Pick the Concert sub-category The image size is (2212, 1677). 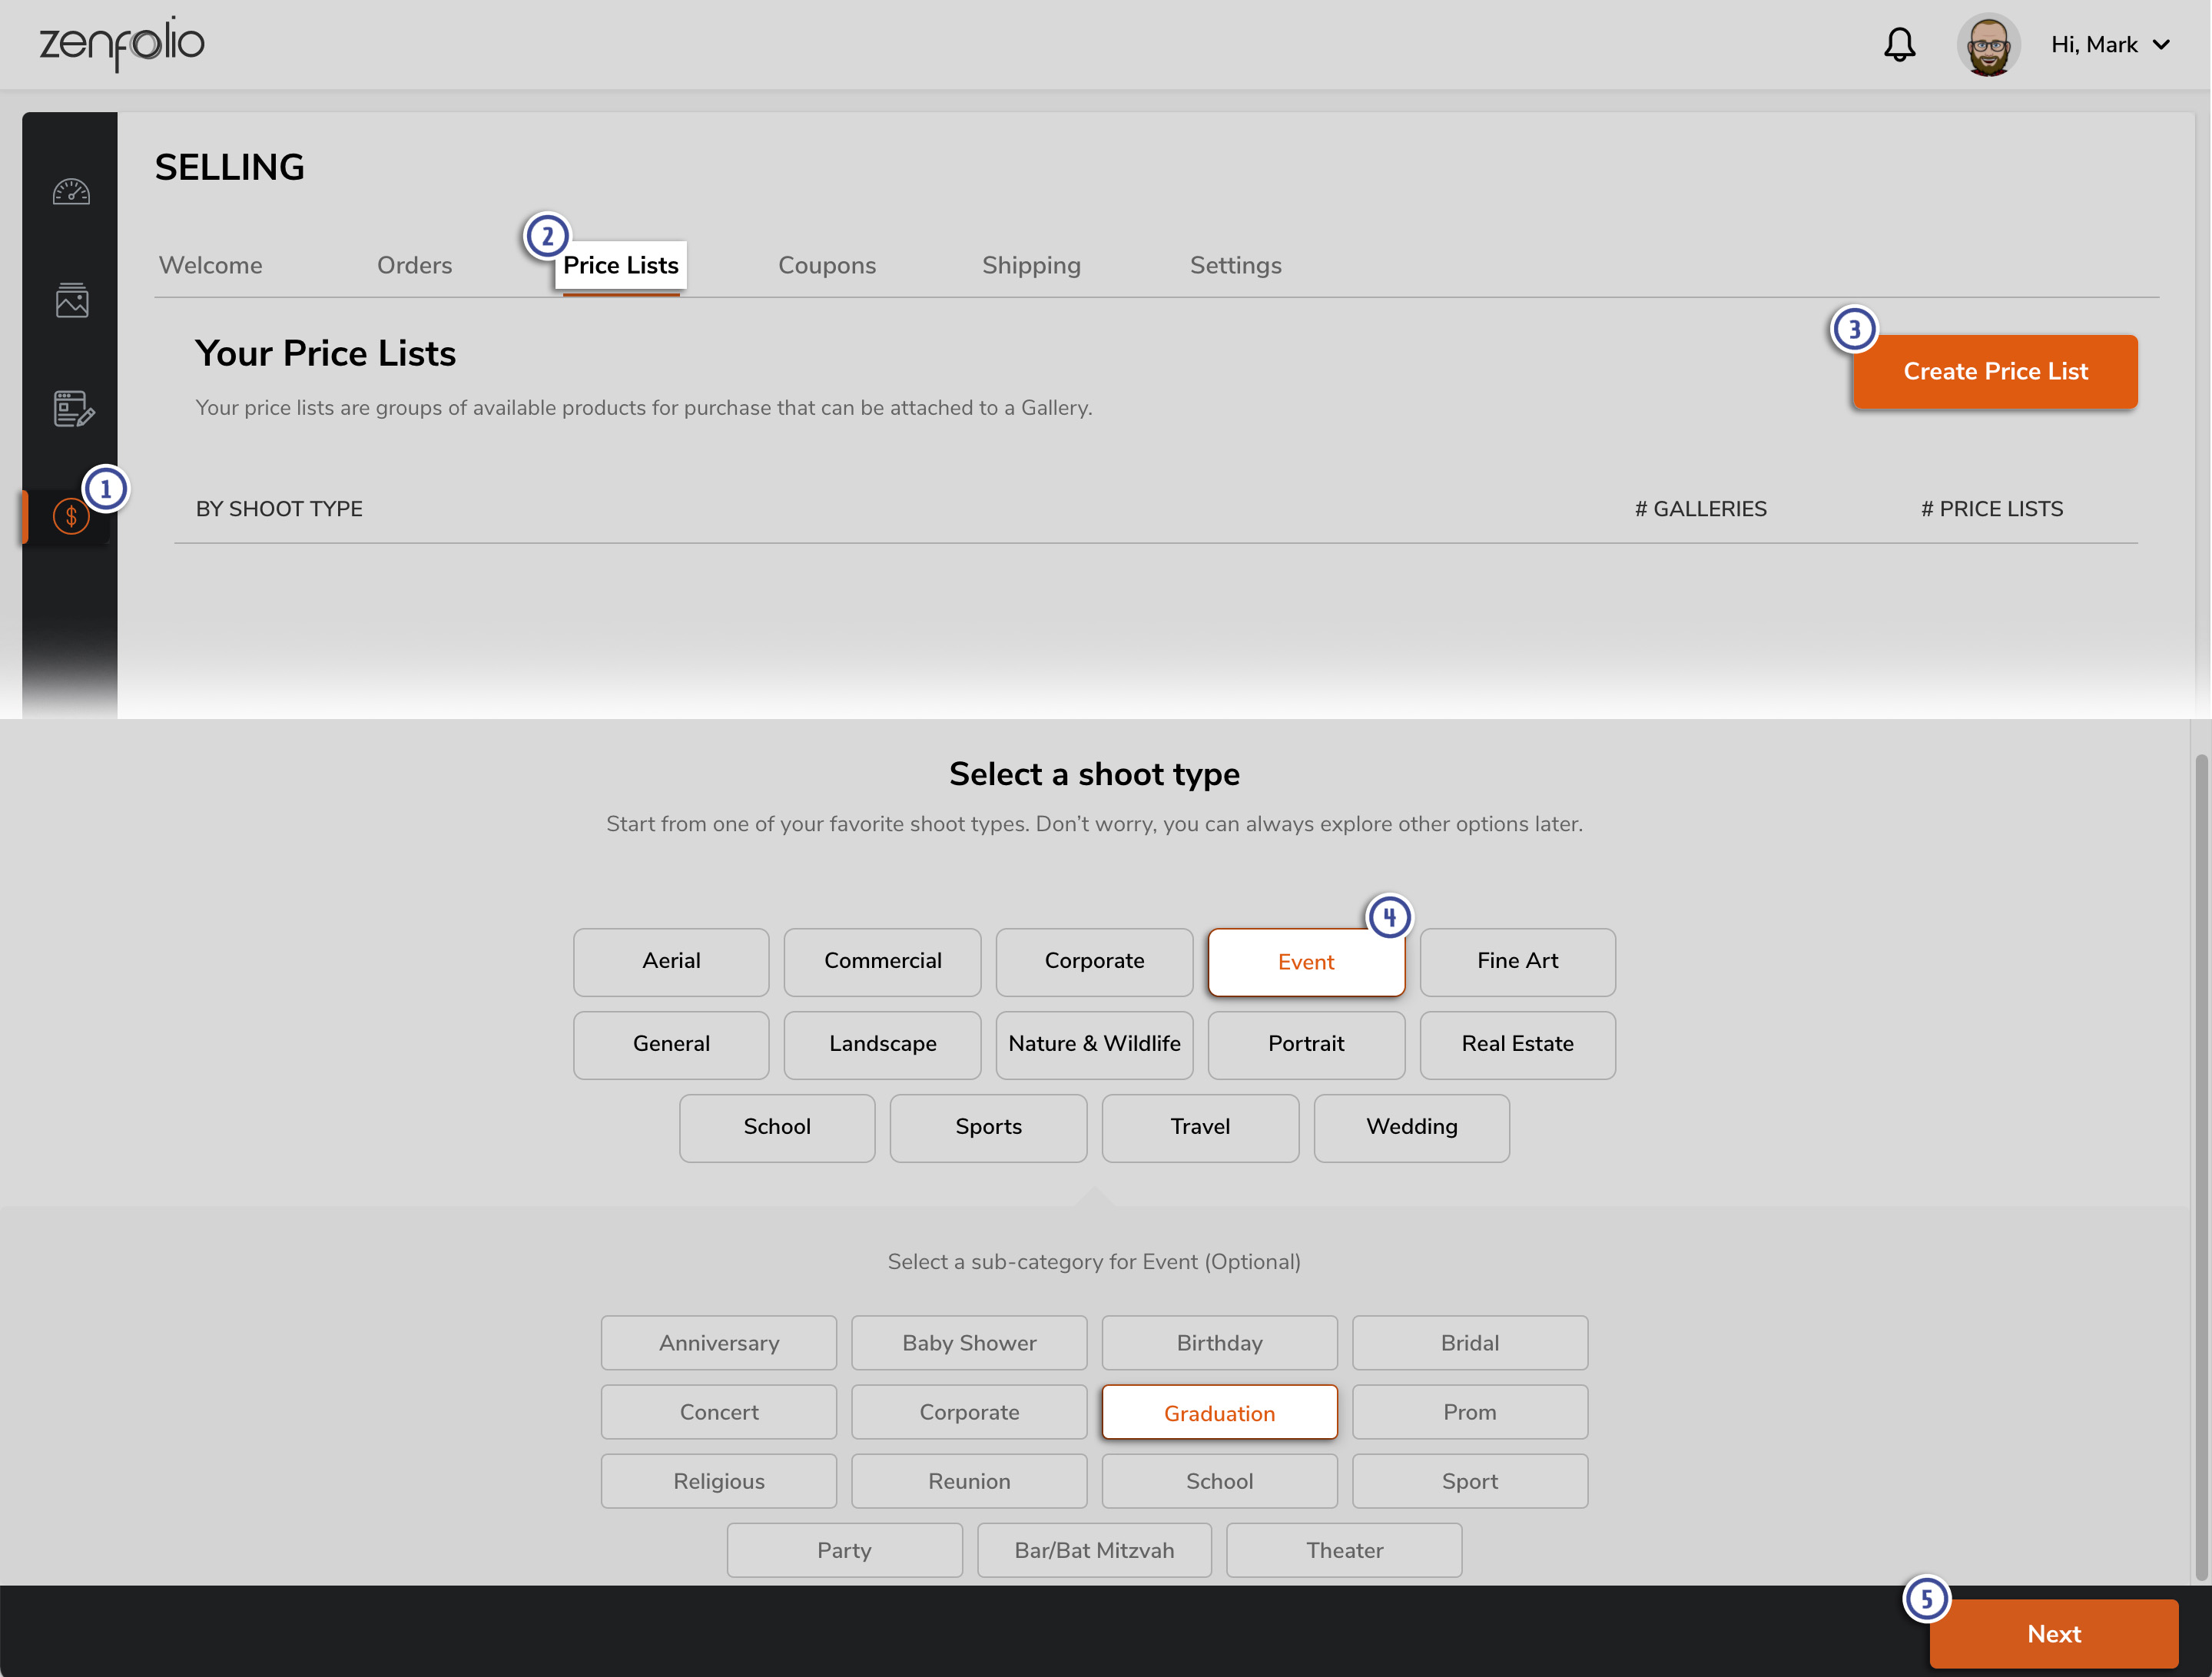719,1412
